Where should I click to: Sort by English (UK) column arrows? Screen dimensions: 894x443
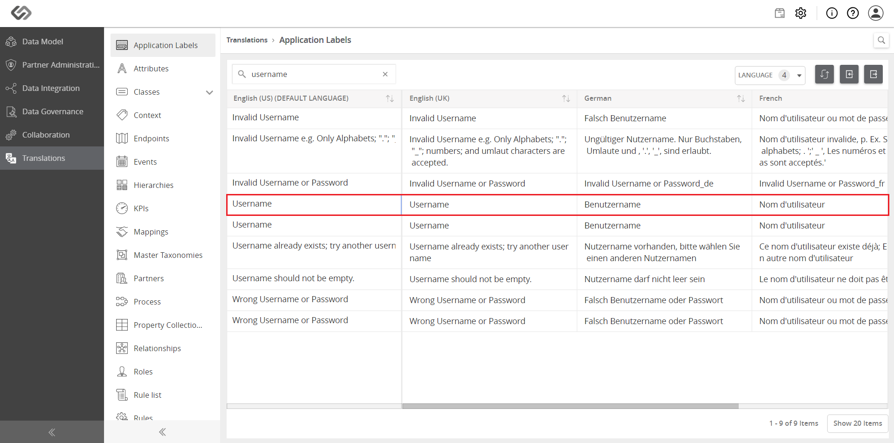pos(566,98)
